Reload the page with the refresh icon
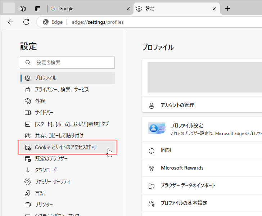This screenshot has width=262, height=216. tap(26, 22)
